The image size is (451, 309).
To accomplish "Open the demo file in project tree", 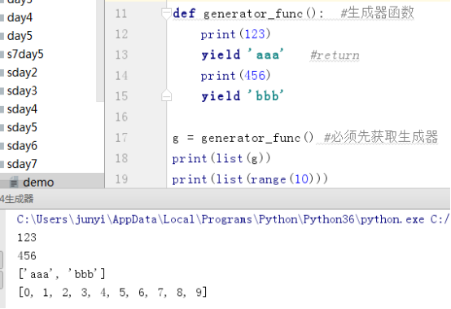I will click(x=38, y=183).
